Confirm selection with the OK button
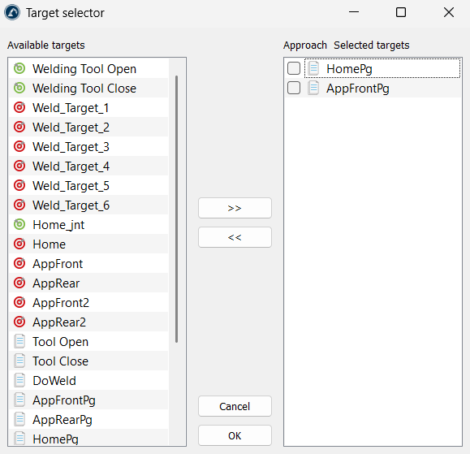The height and width of the screenshot is (454, 470). pos(235,435)
